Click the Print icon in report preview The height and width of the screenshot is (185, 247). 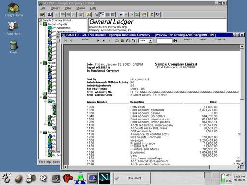117,40
